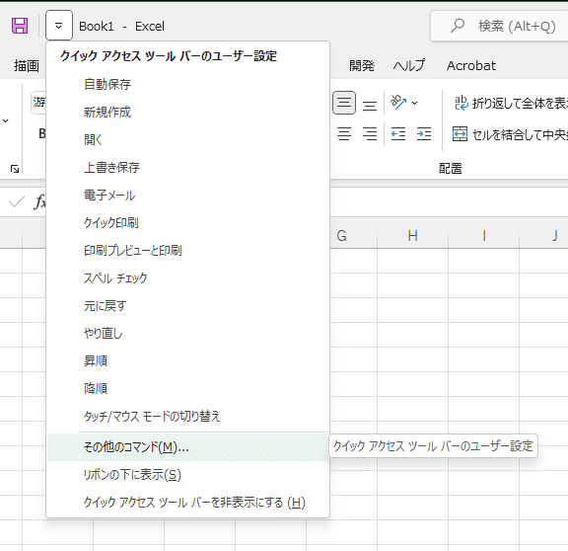Choose 上書き保存 from the menu

click(188, 167)
